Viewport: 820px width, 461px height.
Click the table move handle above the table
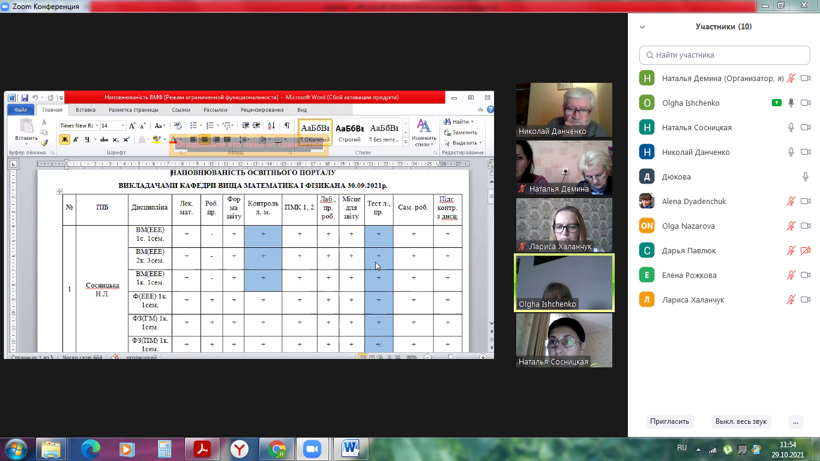pos(59,191)
